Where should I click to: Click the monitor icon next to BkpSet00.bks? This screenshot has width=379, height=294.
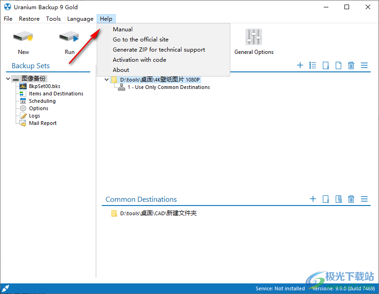click(x=23, y=86)
